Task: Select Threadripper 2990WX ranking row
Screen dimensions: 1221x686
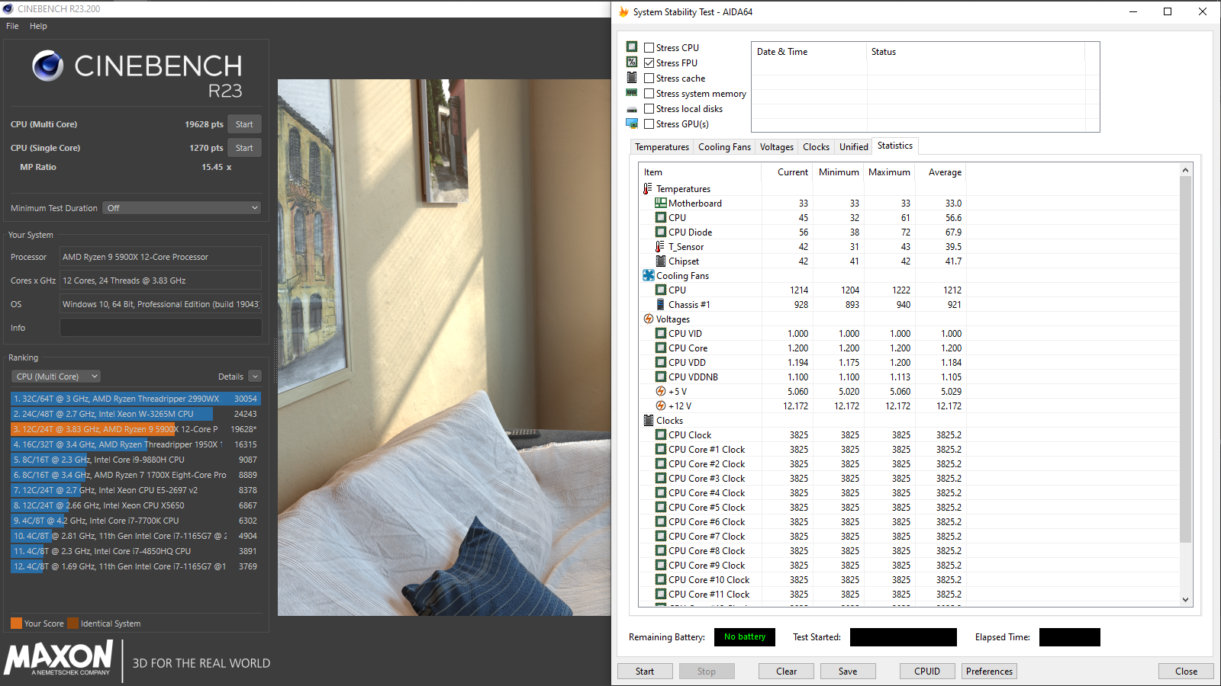Action: (x=135, y=399)
